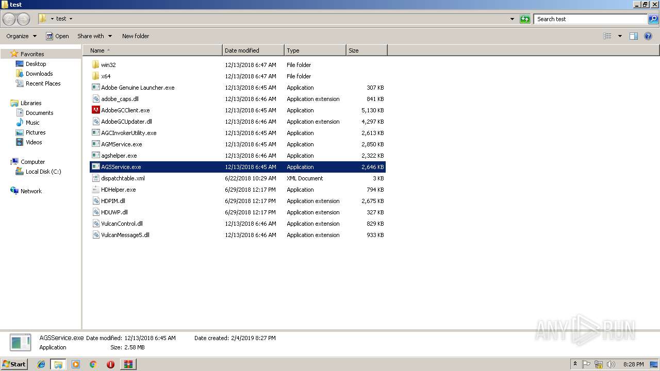The width and height of the screenshot is (660, 371).
Task: Select Computer in the navigation pane
Action: pos(32,162)
